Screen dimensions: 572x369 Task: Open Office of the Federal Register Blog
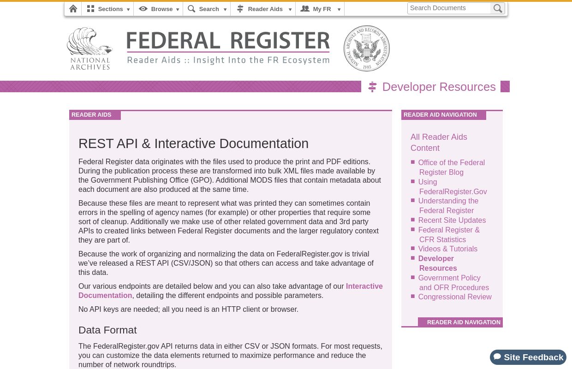pos(452,167)
